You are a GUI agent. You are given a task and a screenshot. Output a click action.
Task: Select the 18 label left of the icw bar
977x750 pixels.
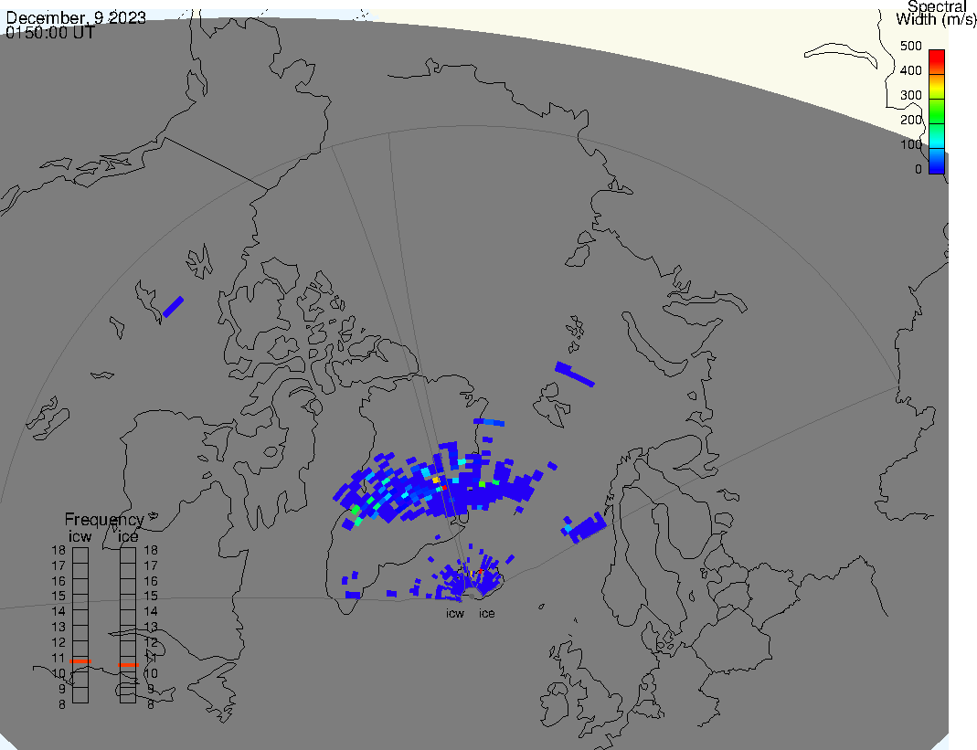pos(58,550)
